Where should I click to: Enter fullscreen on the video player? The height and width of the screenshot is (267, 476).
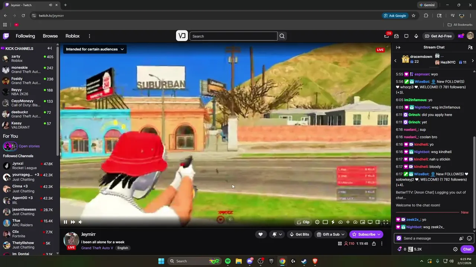pos(386,222)
